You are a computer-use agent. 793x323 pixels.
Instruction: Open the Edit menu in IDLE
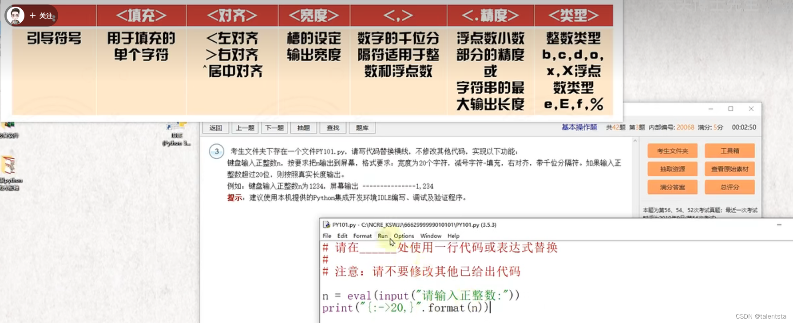click(342, 236)
